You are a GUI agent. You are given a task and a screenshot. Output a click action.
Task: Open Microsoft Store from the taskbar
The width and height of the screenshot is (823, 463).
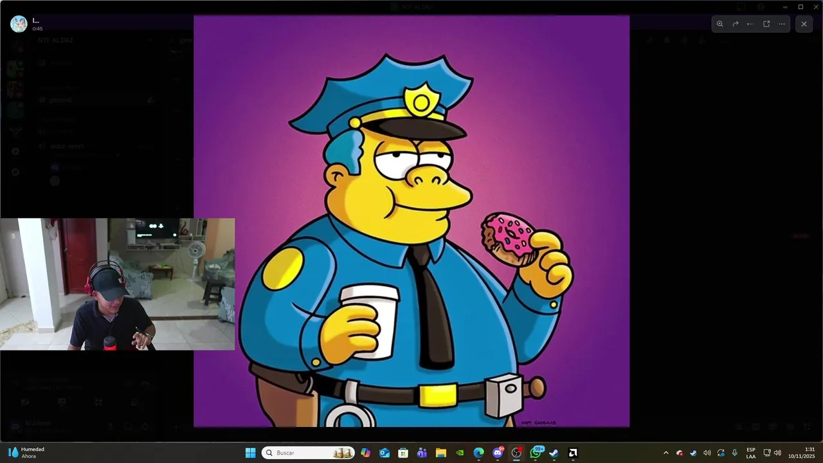pos(403,453)
